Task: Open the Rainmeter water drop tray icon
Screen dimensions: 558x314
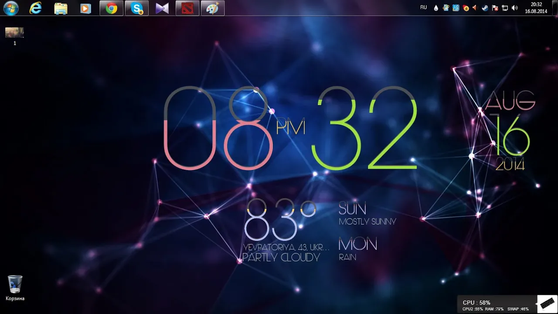Action: pyautogui.click(x=436, y=8)
